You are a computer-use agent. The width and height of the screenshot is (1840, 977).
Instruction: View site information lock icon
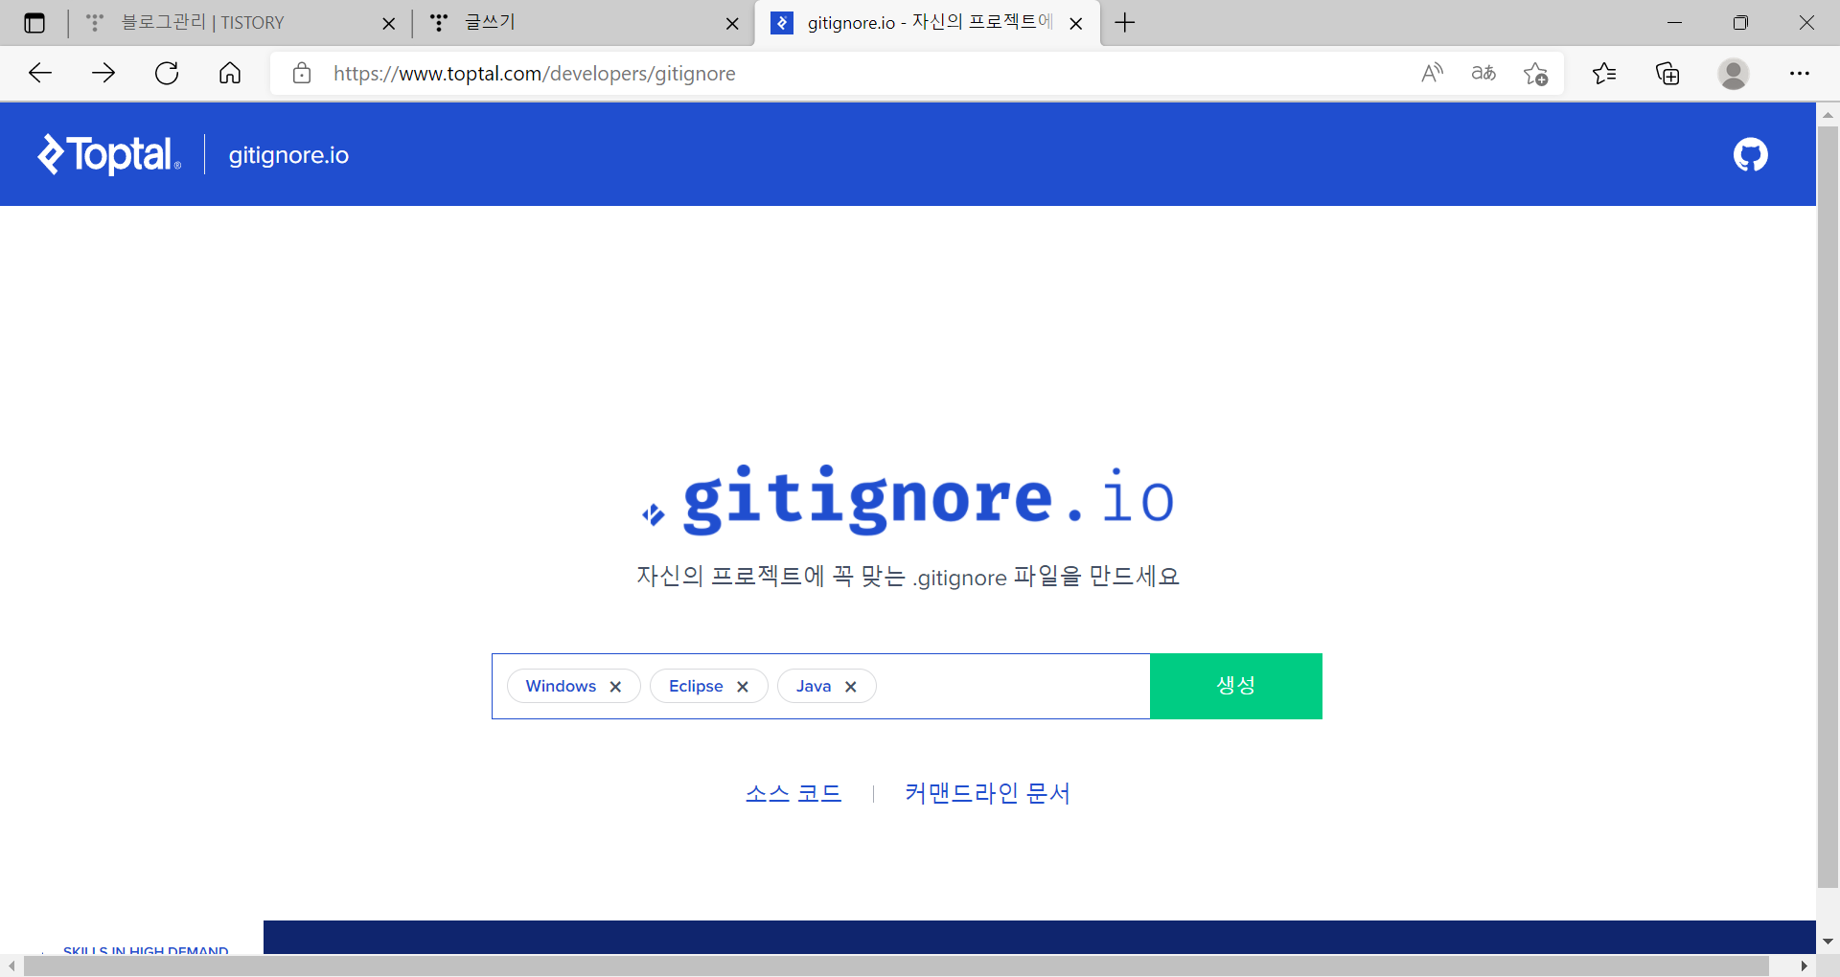[302, 73]
